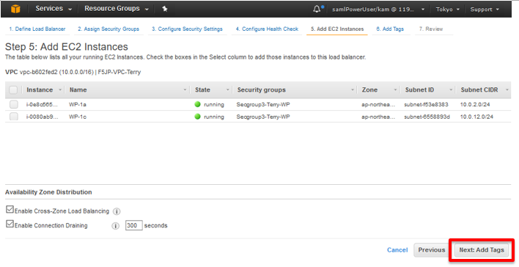This screenshot has height=267, width=519.
Task: Click green running status dot for WP-1a
Action: click(x=198, y=104)
